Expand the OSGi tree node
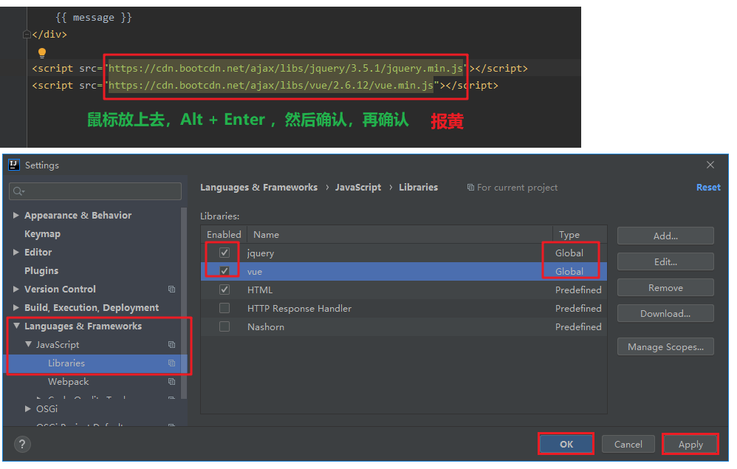Image resolution: width=737 pixels, height=469 pixels. [x=28, y=409]
